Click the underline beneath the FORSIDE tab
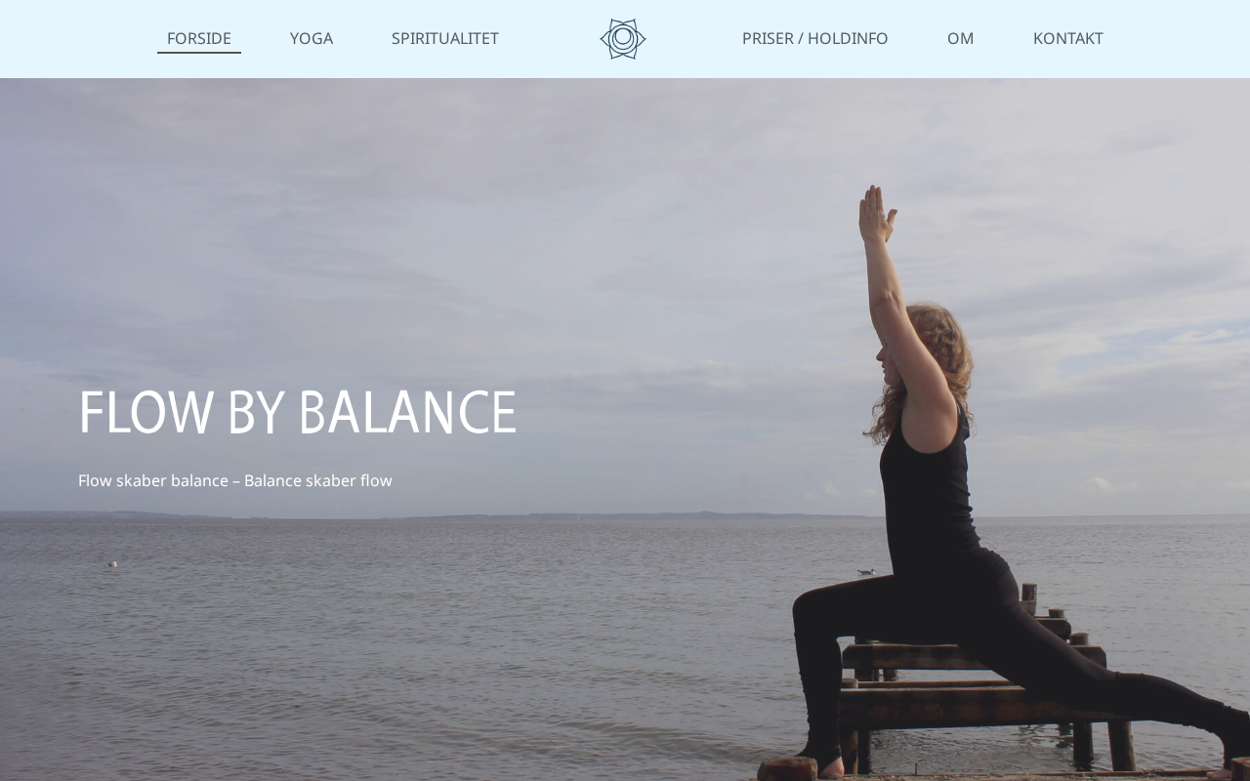The height and width of the screenshot is (781, 1250). (x=199, y=53)
